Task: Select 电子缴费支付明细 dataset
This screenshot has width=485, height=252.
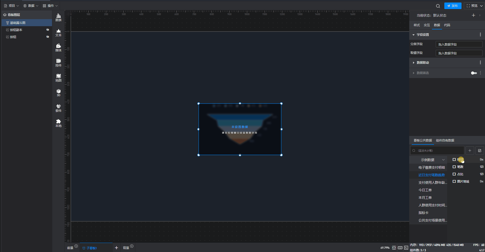Action: pos(431,167)
